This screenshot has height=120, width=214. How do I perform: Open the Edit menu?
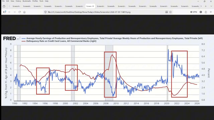click(x=7, y=1)
